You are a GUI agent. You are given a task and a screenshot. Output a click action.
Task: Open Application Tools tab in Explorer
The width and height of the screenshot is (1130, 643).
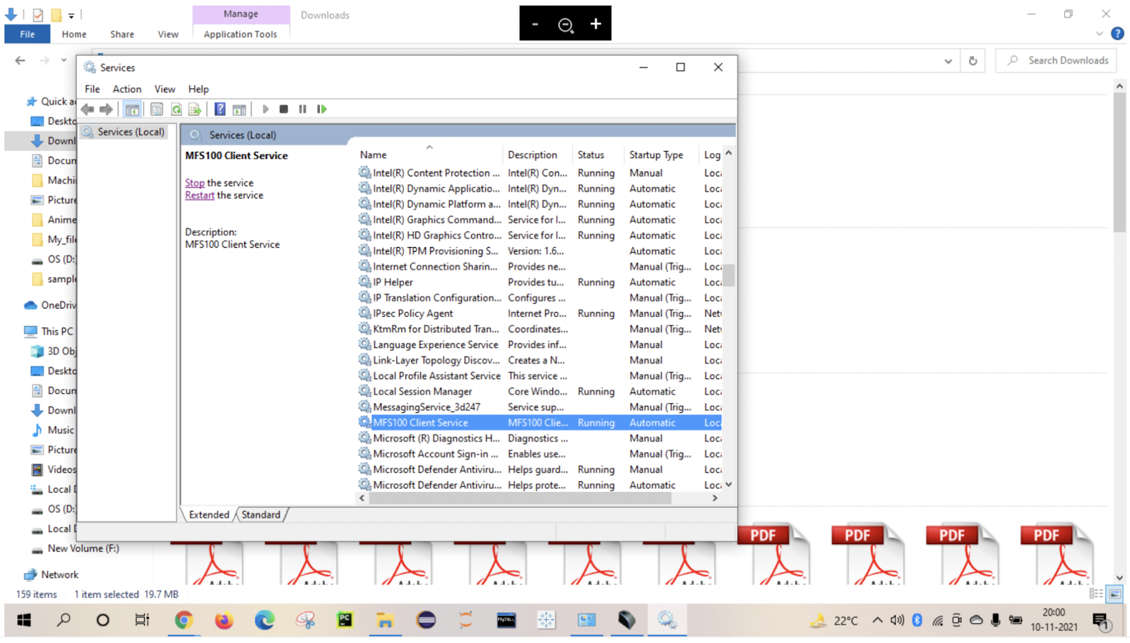coord(241,34)
